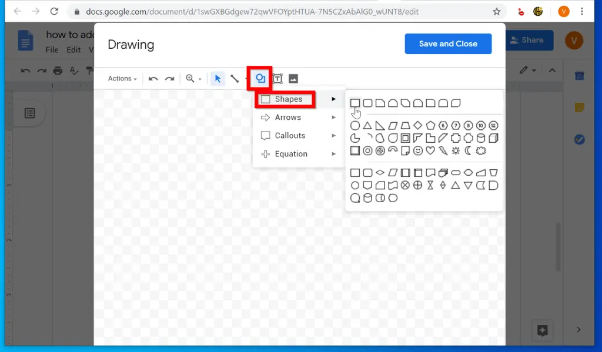Activate the Select arrow tool
This screenshot has height=352, width=602.
point(218,78)
